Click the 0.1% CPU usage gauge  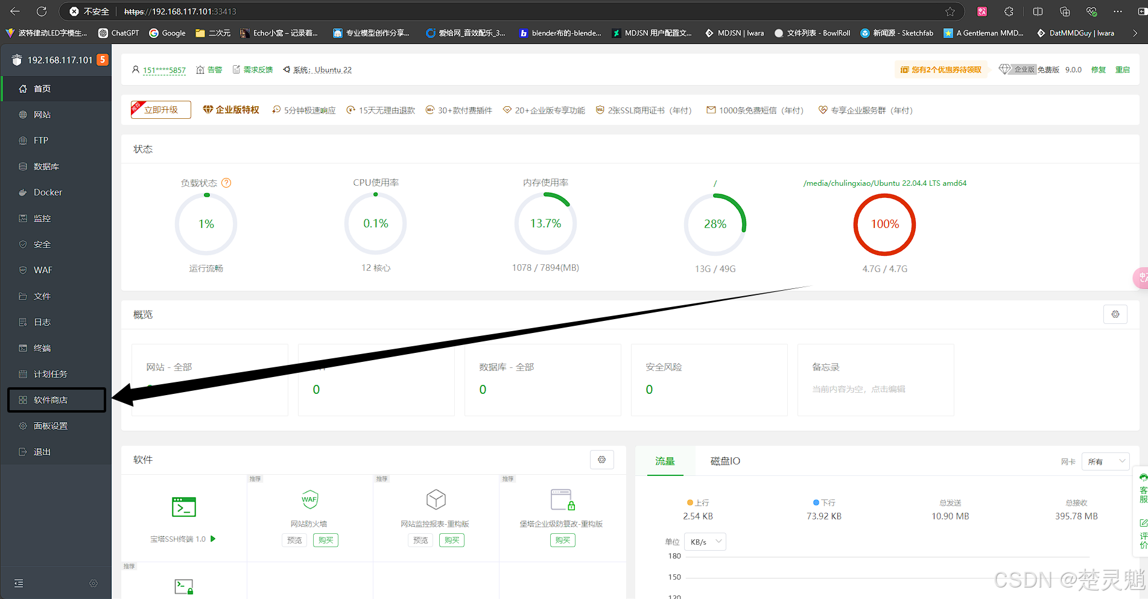[x=376, y=224]
